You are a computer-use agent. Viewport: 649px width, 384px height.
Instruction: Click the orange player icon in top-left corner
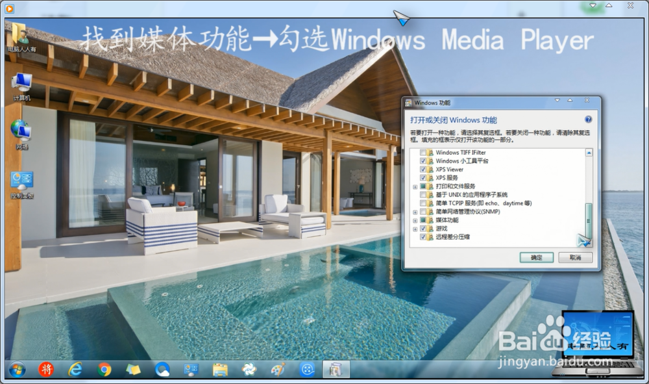(9, 8)
